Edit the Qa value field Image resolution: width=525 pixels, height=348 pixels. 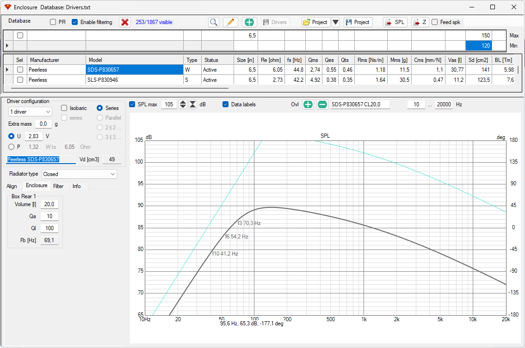(49, 216)
